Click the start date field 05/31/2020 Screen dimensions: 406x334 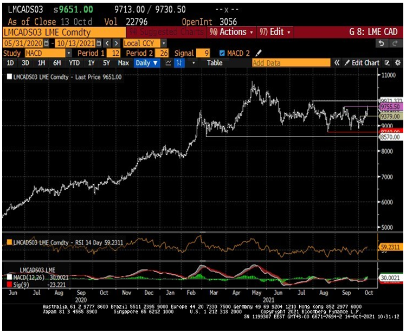23,43
